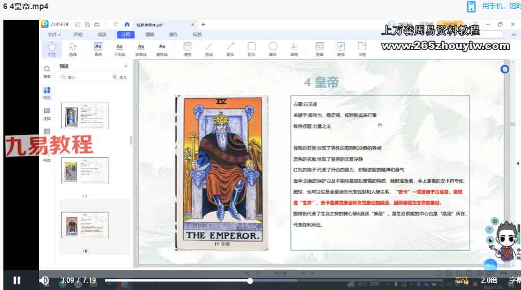Click the home icon in PDF title bar
The width and height of the screenshot is (521, 290).
(x=127, y=24)
